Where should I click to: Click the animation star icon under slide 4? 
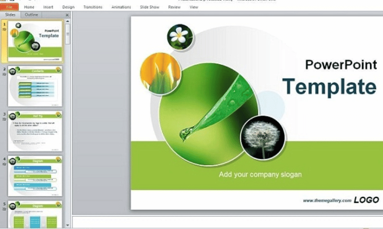click(x=4, y=164)
